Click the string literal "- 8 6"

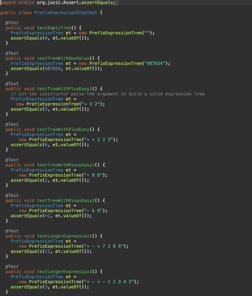93,175
